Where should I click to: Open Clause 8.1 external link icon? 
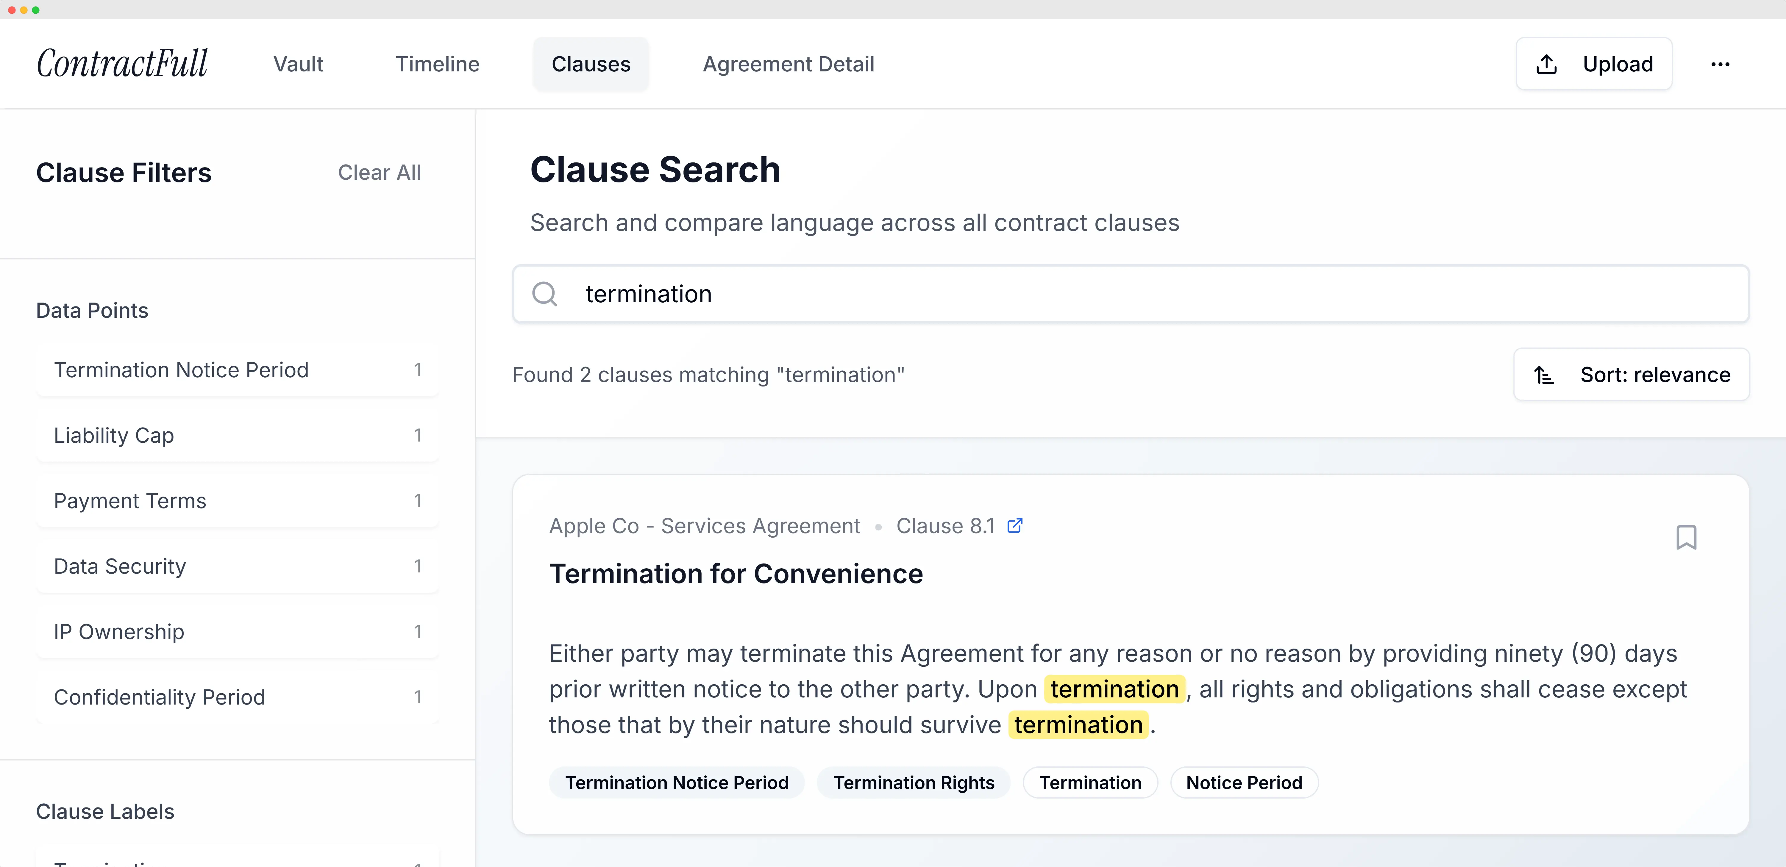coord(1015,526)
